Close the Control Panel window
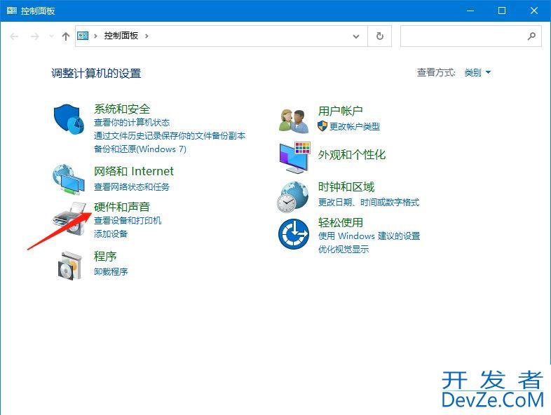 [533, 11]
